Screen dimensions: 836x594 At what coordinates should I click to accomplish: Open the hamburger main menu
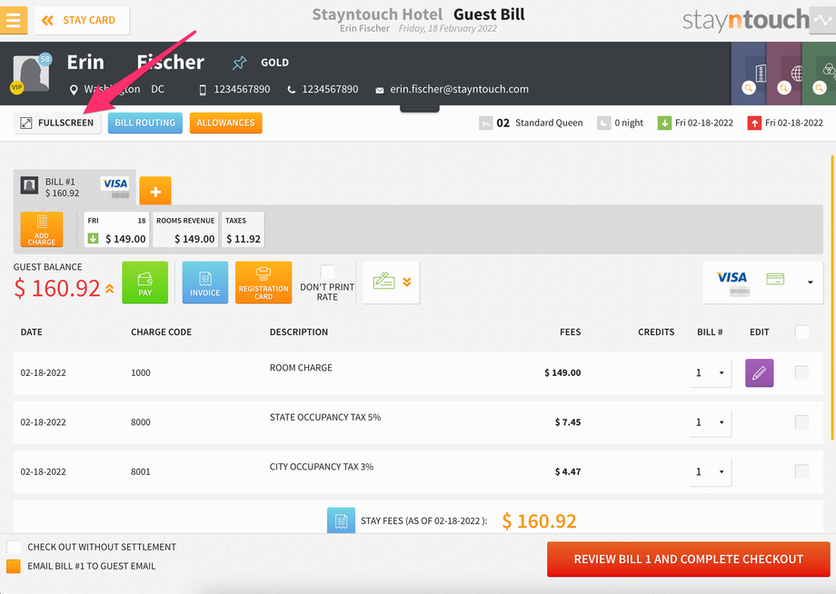click(x=14, y=20)
